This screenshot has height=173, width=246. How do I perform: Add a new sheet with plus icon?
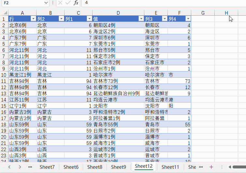[211, 167]
